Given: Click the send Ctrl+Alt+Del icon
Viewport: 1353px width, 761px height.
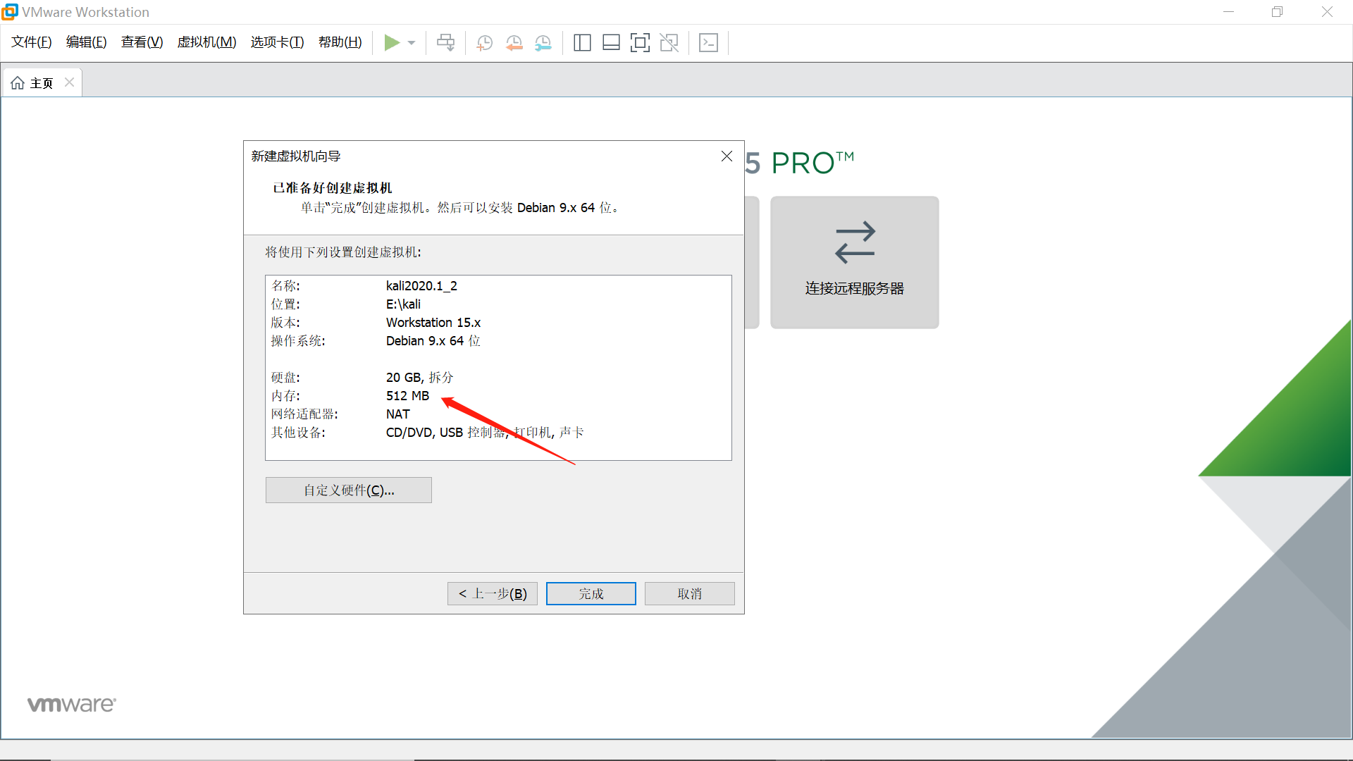Looking at the screenshot, I should click(x=445, y=43).
